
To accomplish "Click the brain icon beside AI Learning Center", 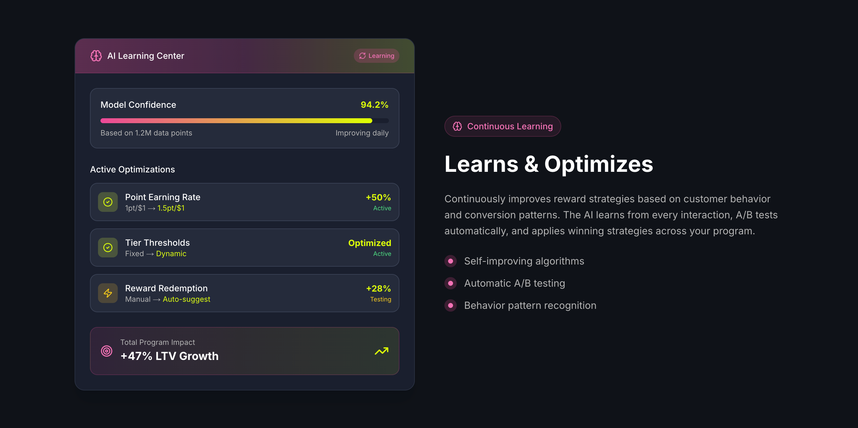I will coord(96,56).
